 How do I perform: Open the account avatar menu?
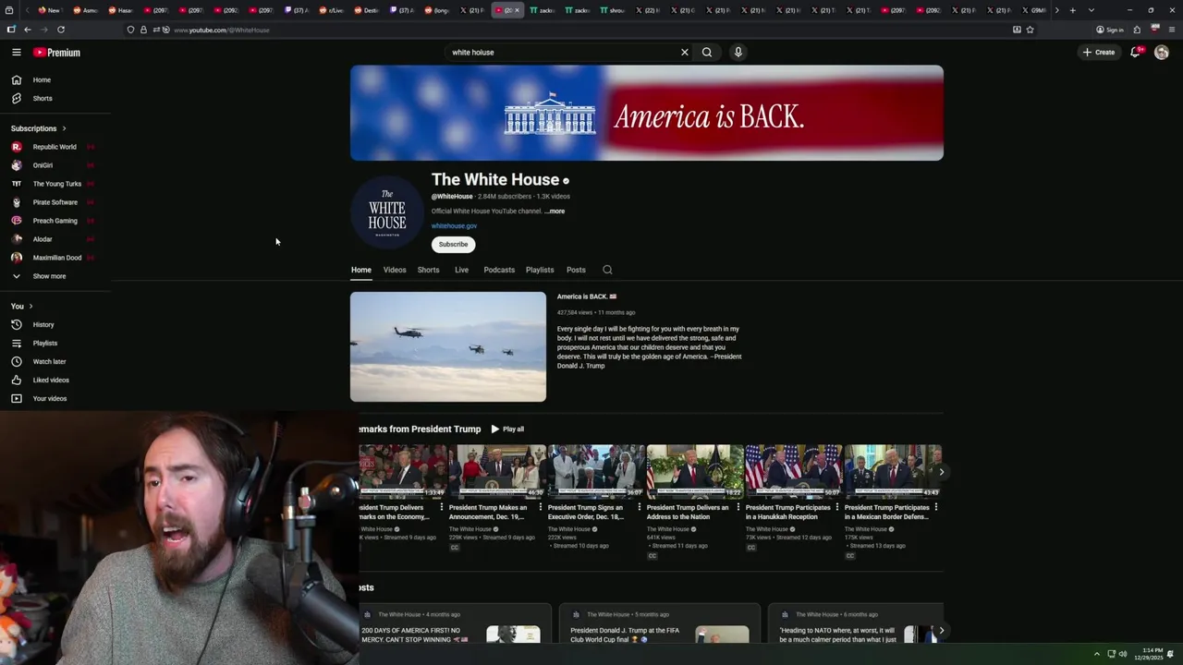coord(1162,53)
